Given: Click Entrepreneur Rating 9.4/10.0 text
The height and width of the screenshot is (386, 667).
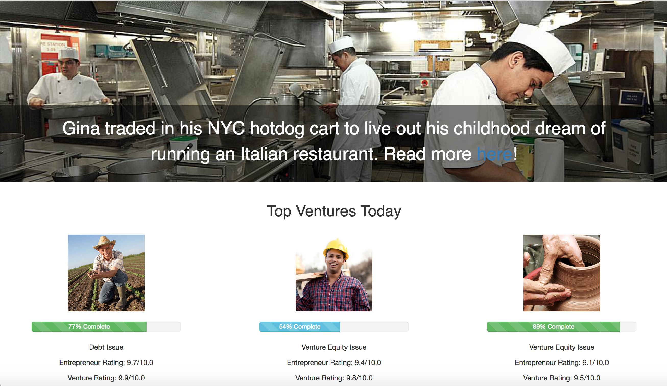Looking at the screenshot, I should click(x=334, y=363).
